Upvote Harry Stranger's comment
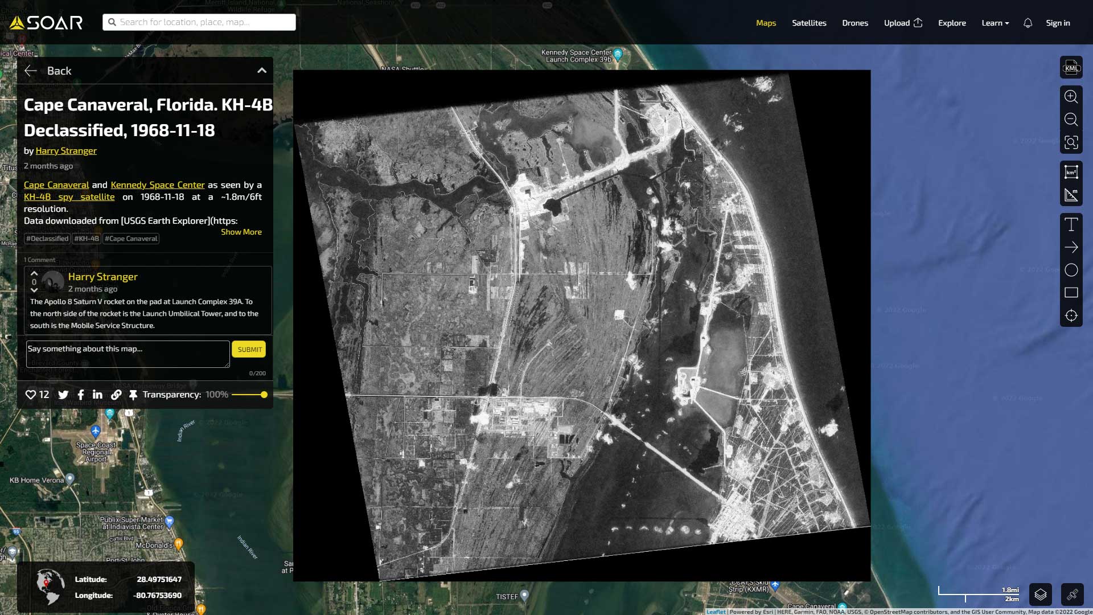 (34, 273)
